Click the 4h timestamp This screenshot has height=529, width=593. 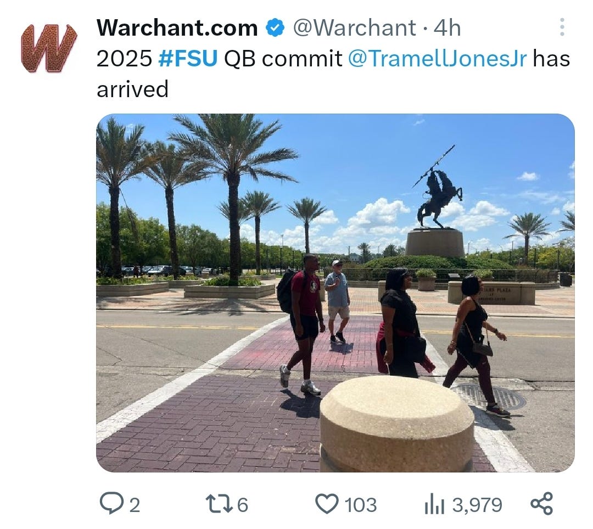tap(447, 28)
